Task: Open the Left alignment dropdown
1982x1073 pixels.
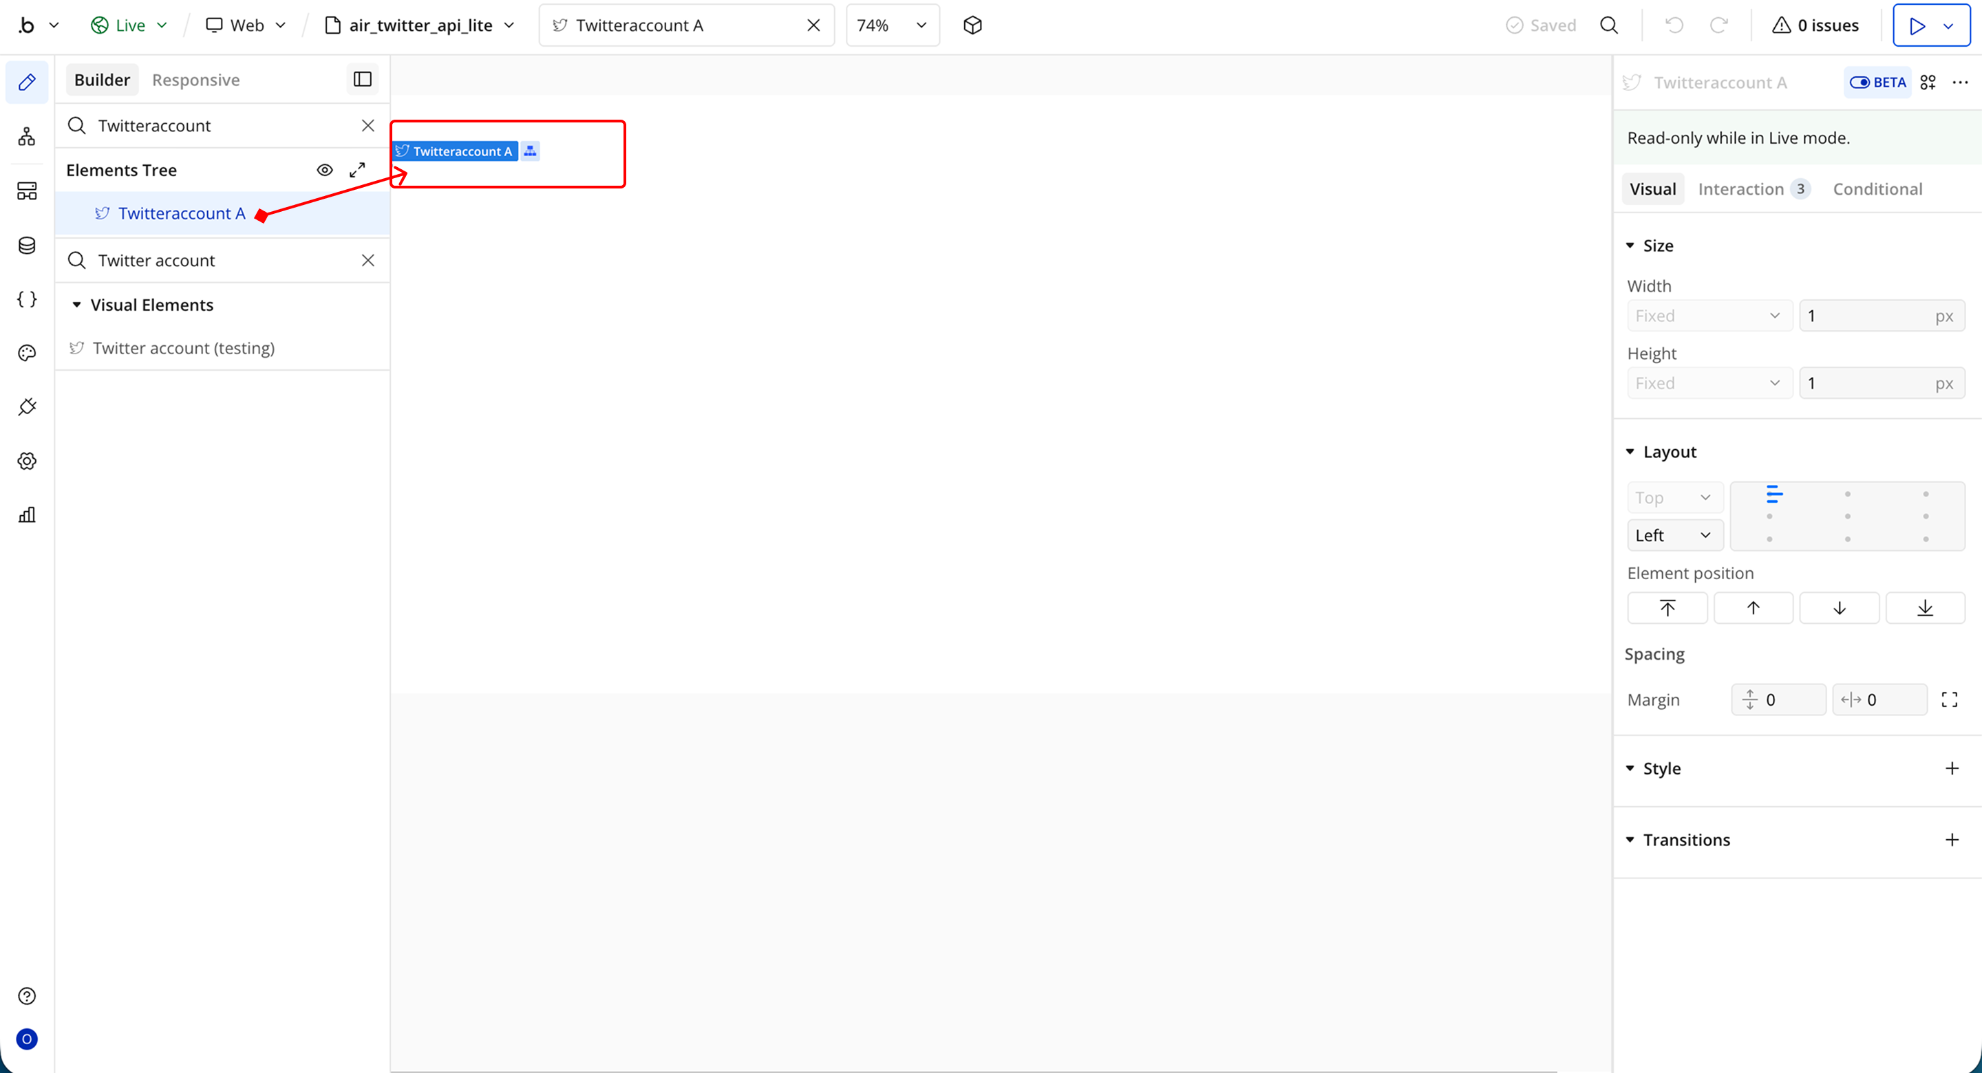Action: click(x=1674, y=535)
